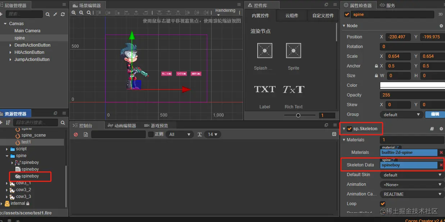This screenshot has height=222, width=445.
Task: Click the blue 编辑 group button
Action: tap(435, 114)
